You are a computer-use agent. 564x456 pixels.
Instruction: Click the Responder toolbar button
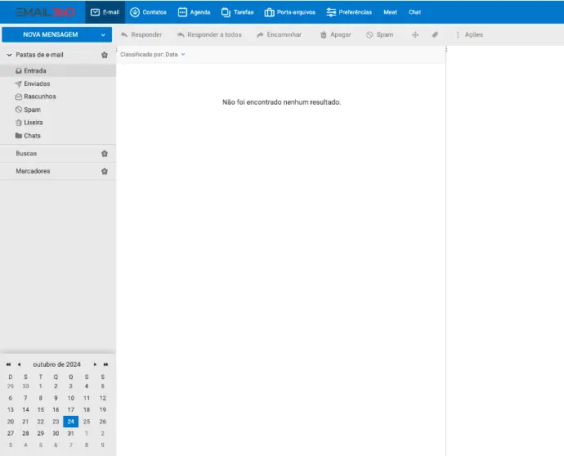141,34
